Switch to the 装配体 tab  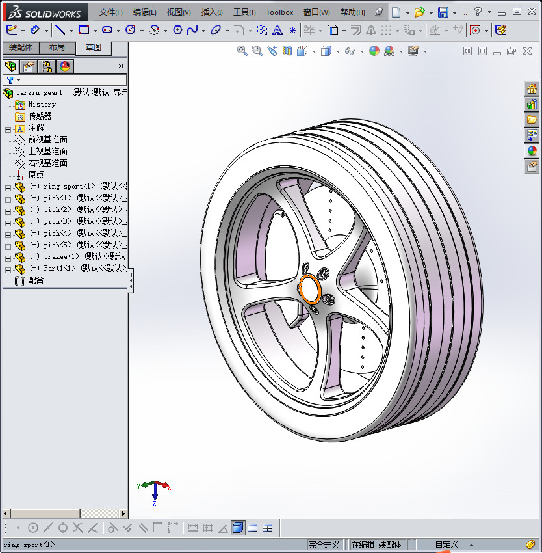click(x=21, y=47)
